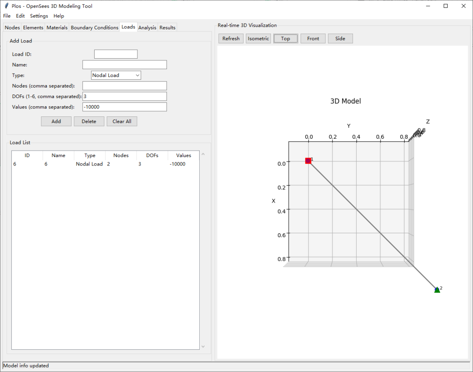The width and height of the screenshot is (473, 372).
Task: Switch to the Boundary Conditions tab
Action: pyautogui.click(x=95, y=28)
